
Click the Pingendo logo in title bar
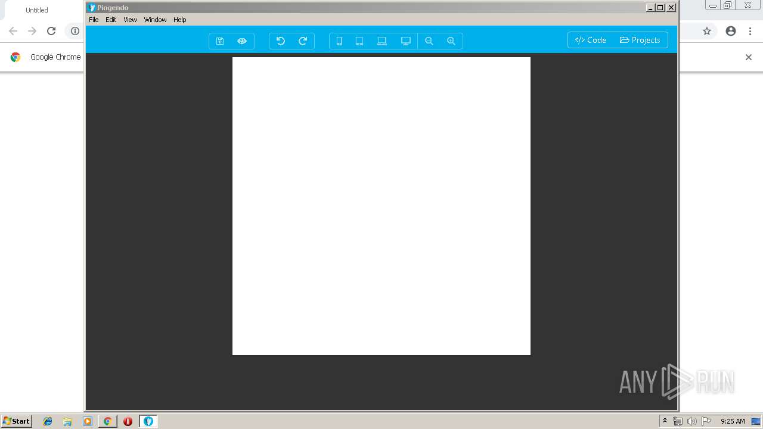92,8
